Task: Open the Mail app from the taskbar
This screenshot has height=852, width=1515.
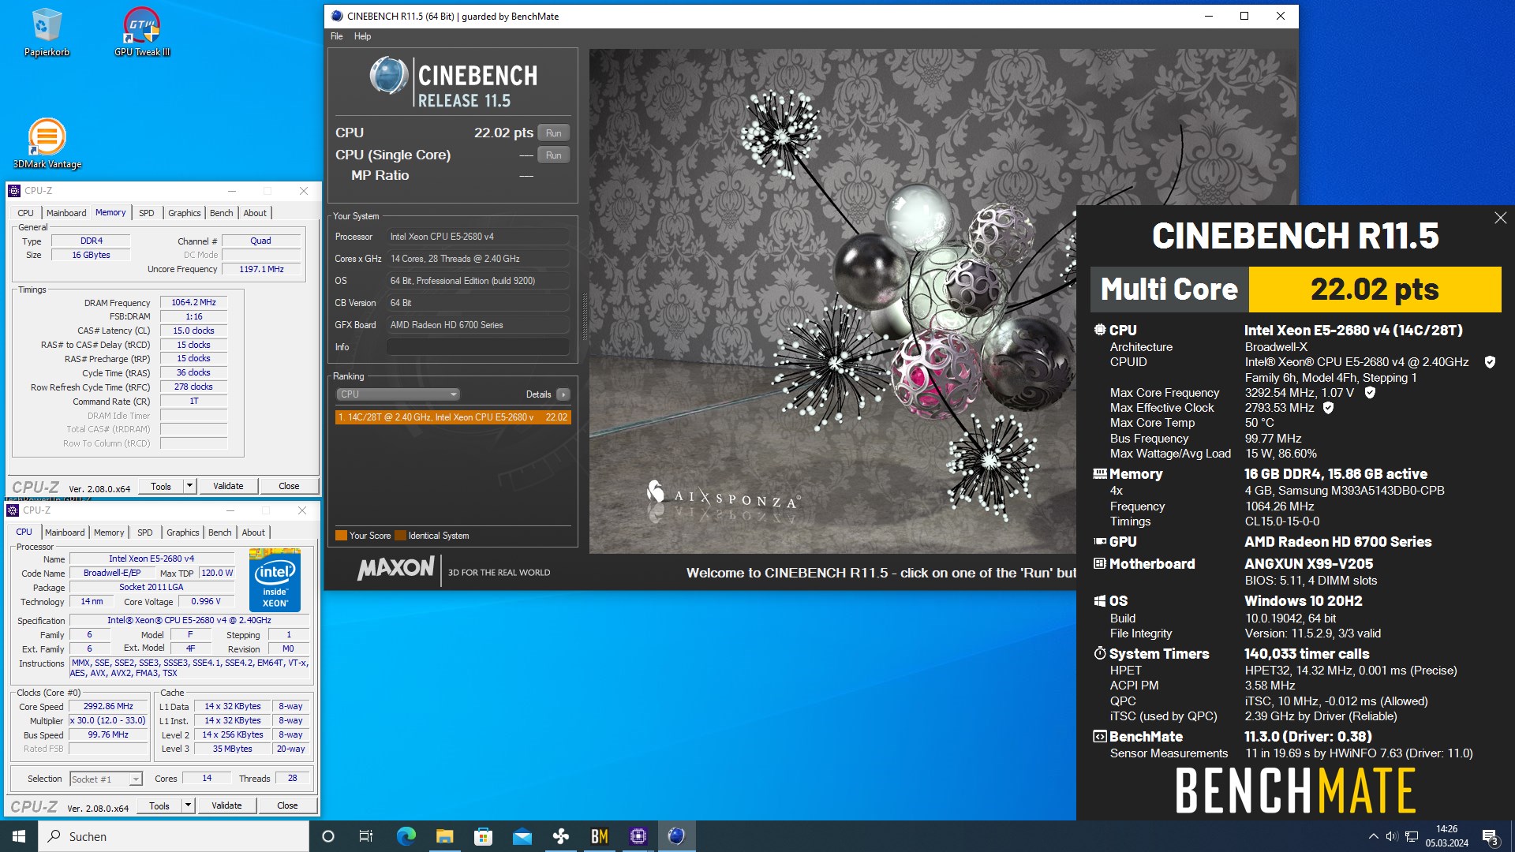Action: click(x=522, y=836)
